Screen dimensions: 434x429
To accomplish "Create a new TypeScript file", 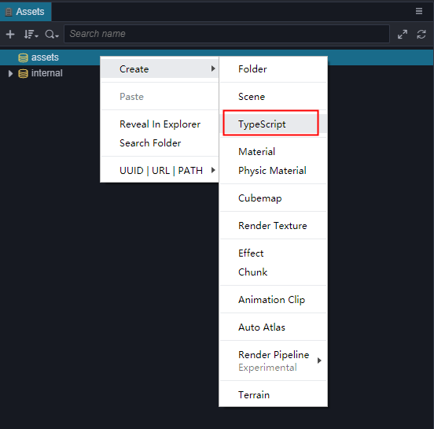I will coord(273,124).
